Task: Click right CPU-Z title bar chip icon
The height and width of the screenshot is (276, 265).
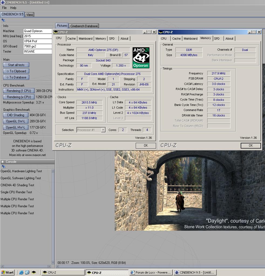Action: point(161,32)
